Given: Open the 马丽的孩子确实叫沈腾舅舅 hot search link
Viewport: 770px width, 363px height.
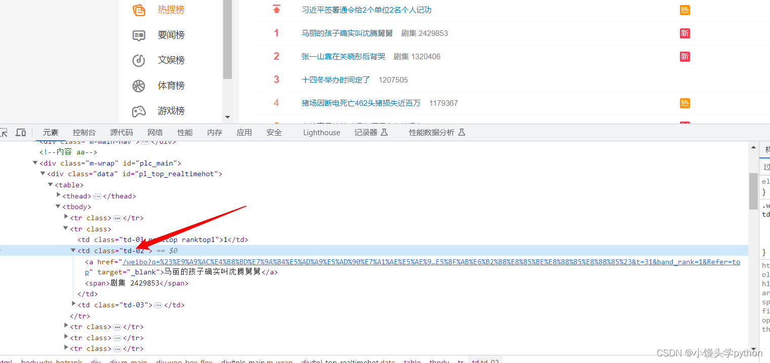Looking at the screenshot, I should point(347,33).
